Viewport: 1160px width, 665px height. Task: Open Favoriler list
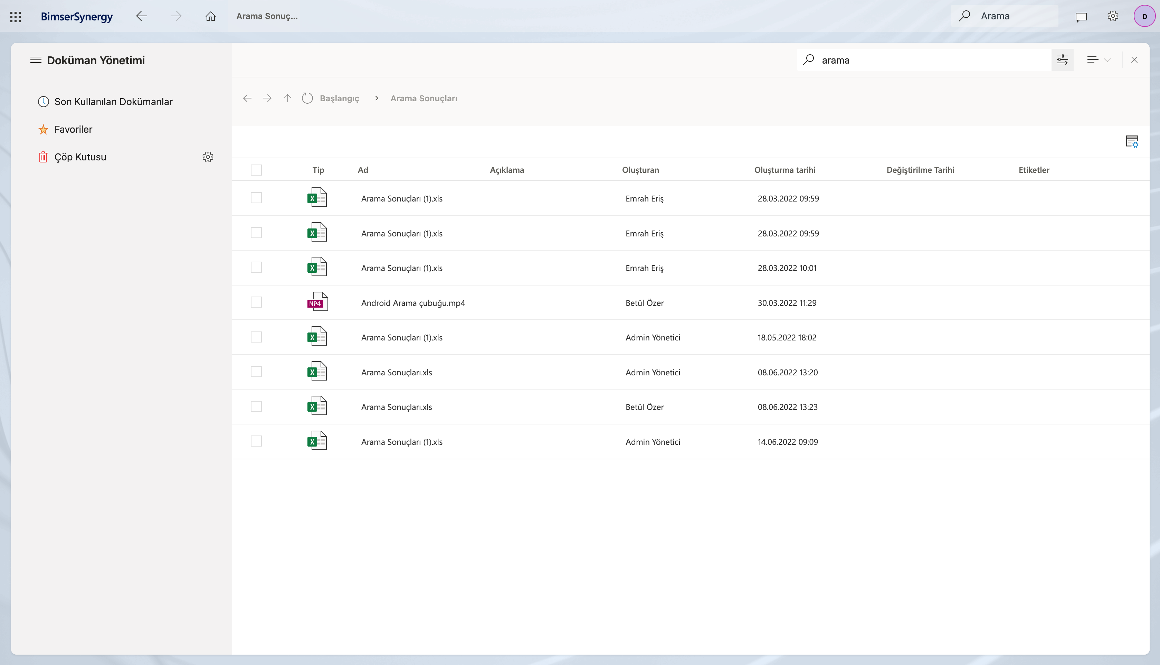click(73, 129)
